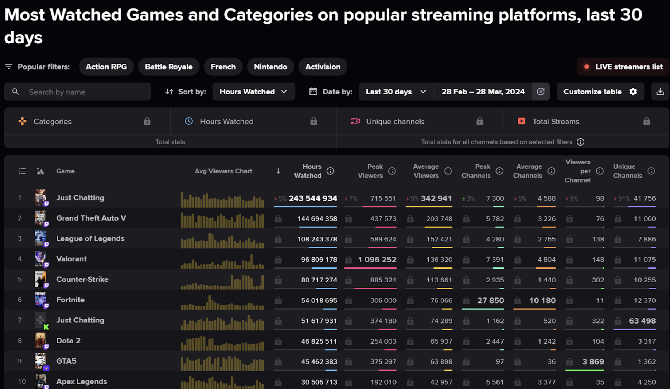This screenshot has height=389, width=672.
Task: Click the calendar icon next to Date by
Action: pos(313,92)
